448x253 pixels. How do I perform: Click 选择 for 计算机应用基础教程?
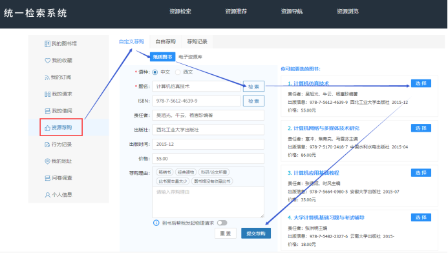coord(421,172)
